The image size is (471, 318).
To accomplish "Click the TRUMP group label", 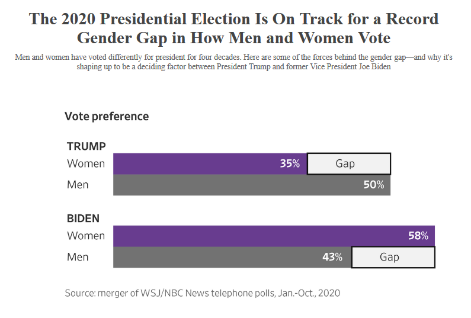I will [86, 146].
